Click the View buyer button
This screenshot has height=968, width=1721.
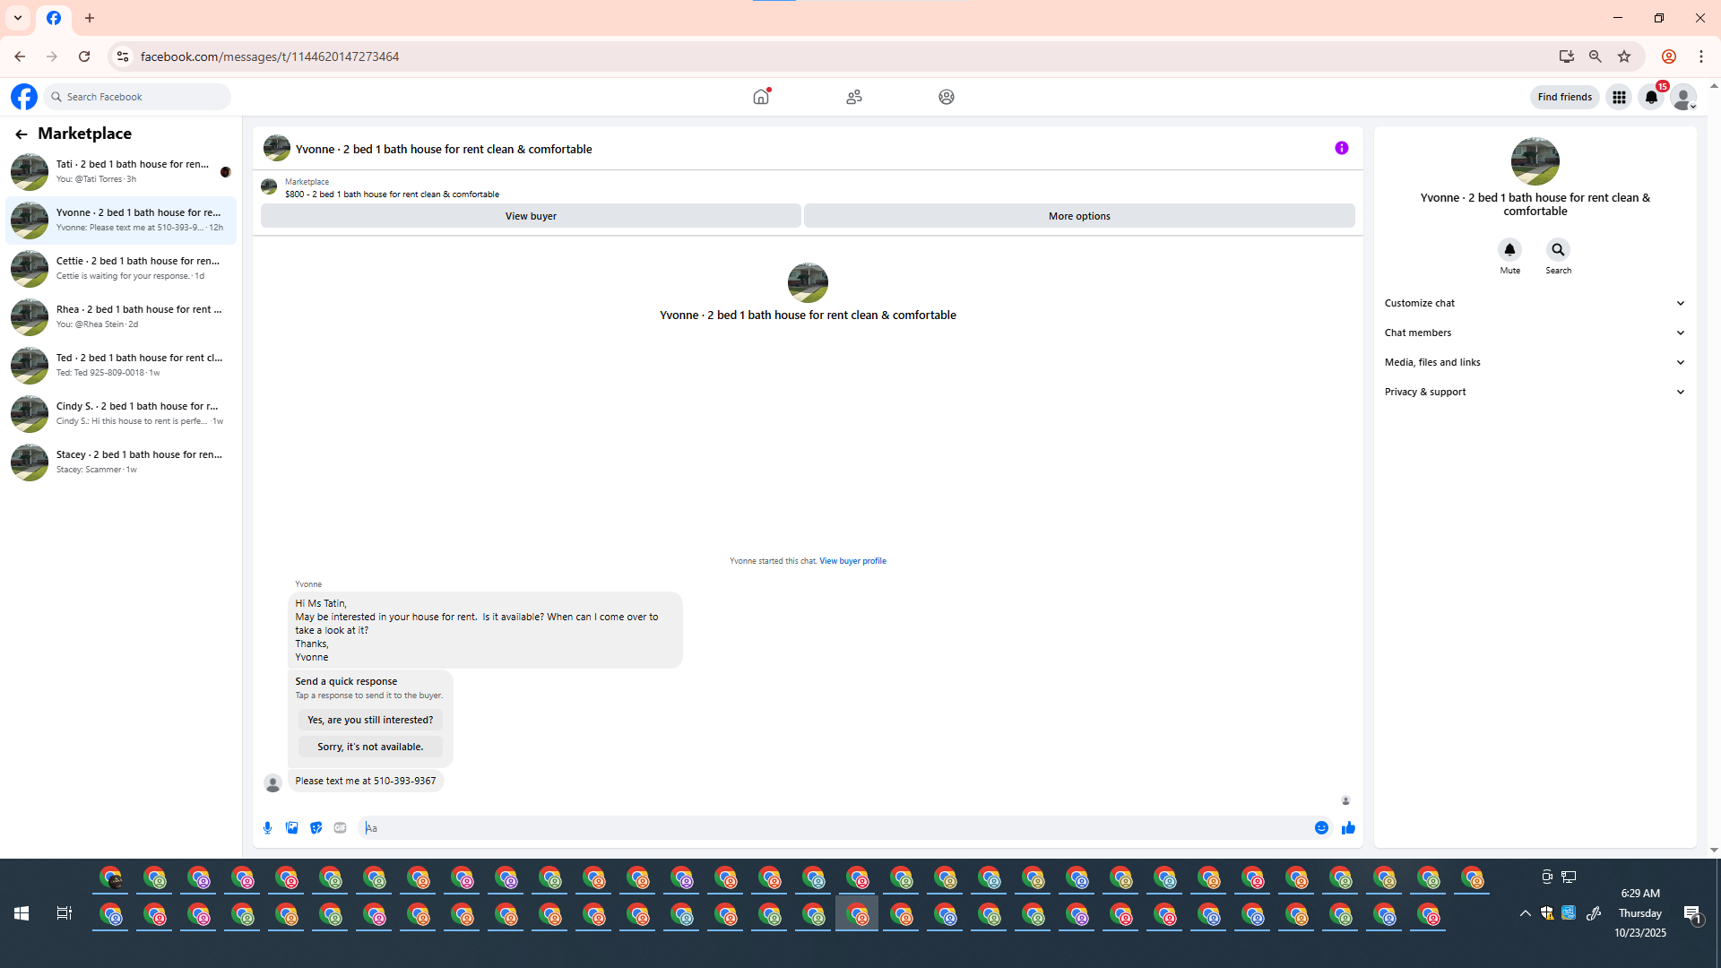[x=531, y=216]
